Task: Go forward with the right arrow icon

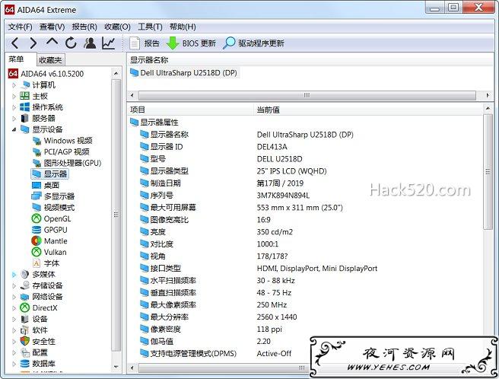Action: click(x=33, y=43)
